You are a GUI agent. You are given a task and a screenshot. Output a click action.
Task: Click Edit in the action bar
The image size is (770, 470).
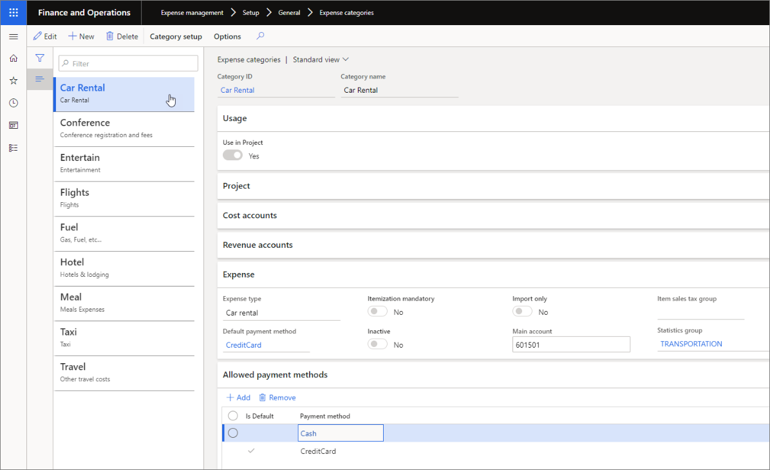coord(44,36)
